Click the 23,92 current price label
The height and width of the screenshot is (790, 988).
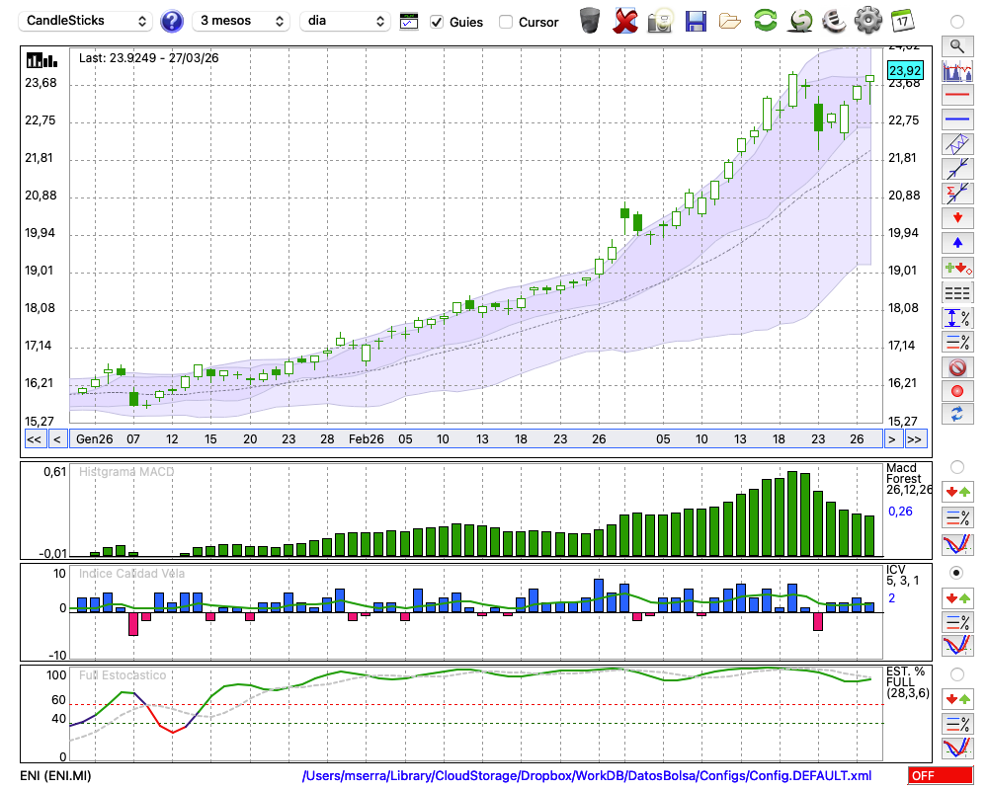click(x=905, y=70)
